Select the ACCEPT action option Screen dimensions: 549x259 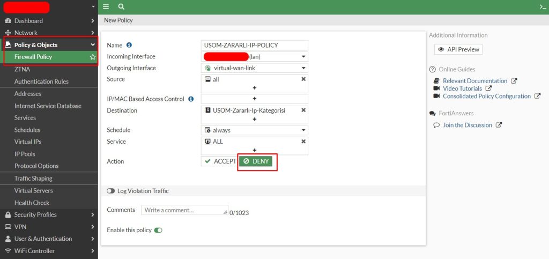[220, 161]
